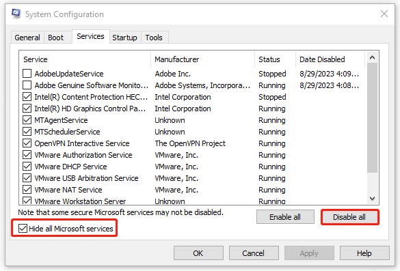Screen dimensions: 400x271
Task: Click the Apply button
Action: click(x=309, y=253)
